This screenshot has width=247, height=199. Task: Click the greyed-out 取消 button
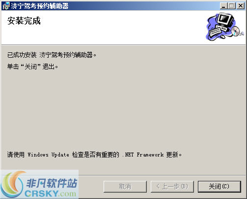coord(125,186)
